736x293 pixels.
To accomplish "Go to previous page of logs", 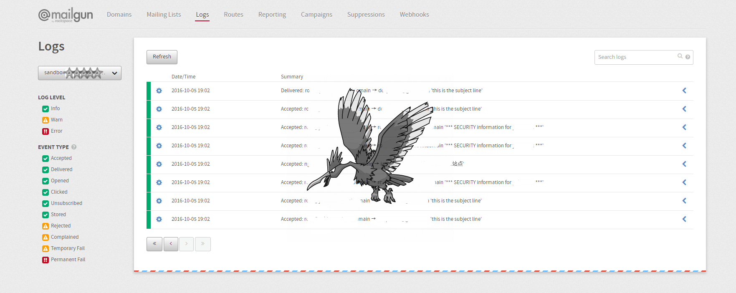I will [171, 244].
